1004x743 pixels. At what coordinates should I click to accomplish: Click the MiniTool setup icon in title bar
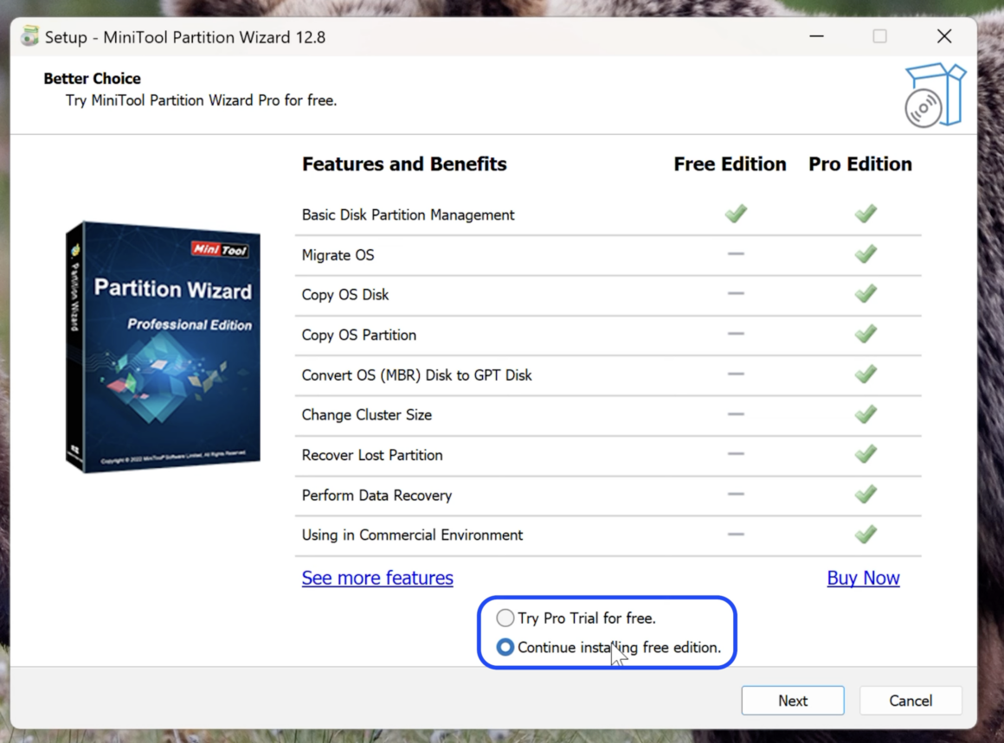click(x=29, y=36)
